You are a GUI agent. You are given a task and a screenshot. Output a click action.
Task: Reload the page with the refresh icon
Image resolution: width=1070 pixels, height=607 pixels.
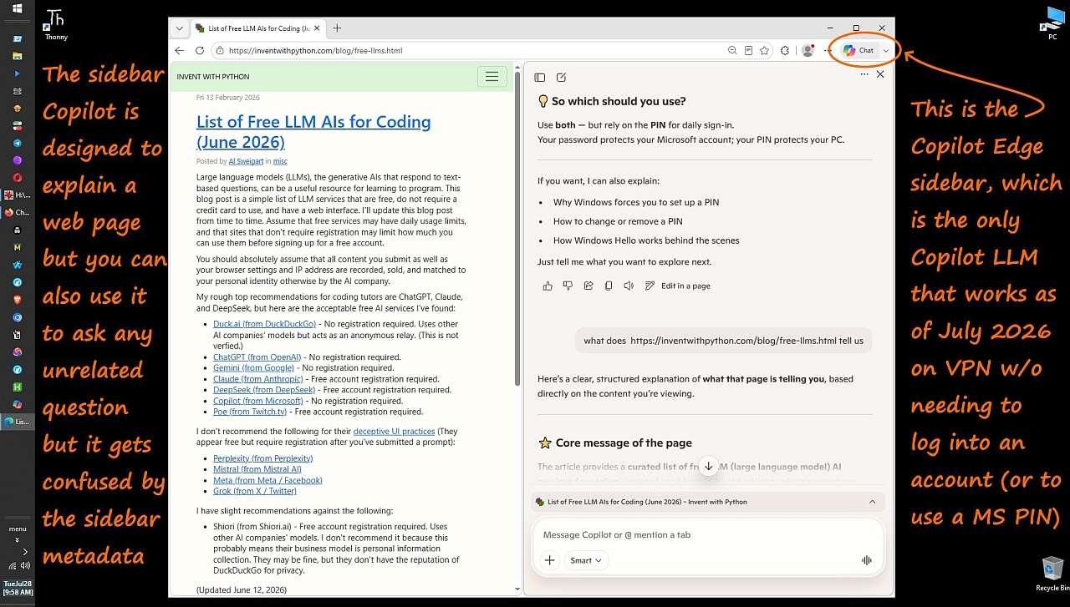pyautogui.click(x=200, y=50)
